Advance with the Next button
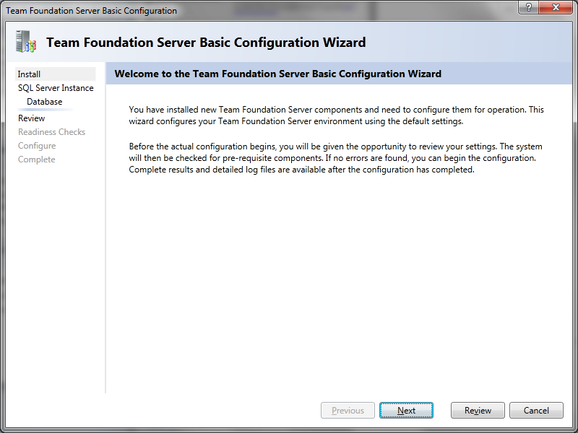Screen dimensions: 578x433 pos(406,410)
